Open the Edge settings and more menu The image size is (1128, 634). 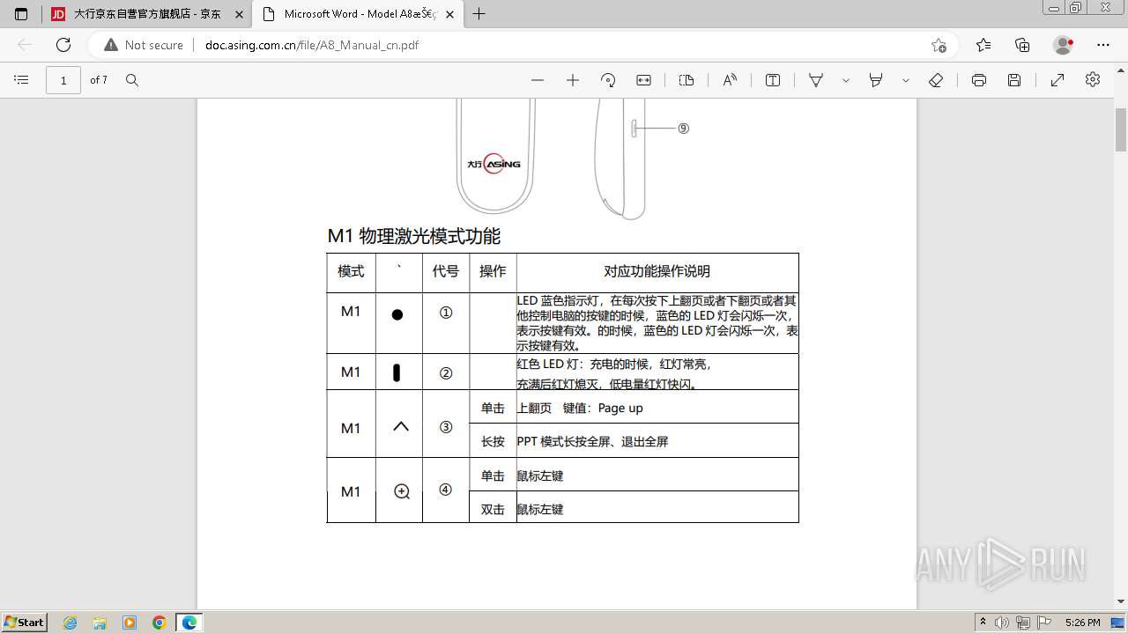1103,45
